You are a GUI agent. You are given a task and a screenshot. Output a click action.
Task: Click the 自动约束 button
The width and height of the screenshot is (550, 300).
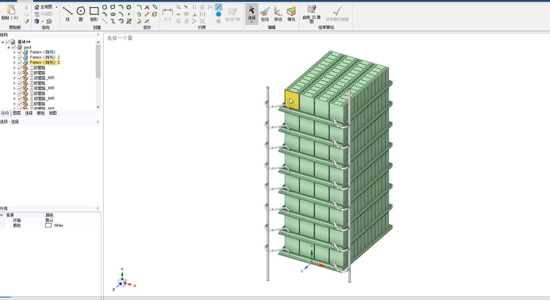[x=233, y=14]
